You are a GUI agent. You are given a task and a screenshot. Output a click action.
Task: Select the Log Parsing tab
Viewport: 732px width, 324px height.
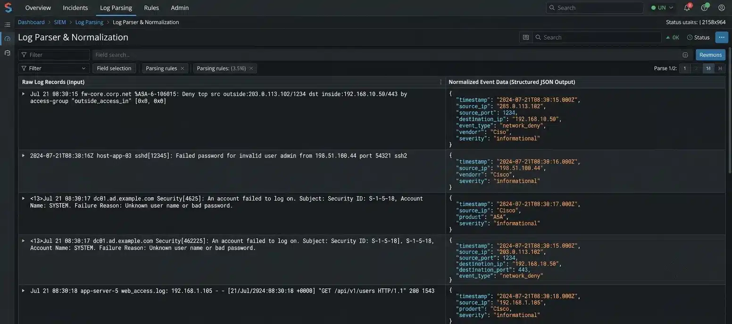116,8
